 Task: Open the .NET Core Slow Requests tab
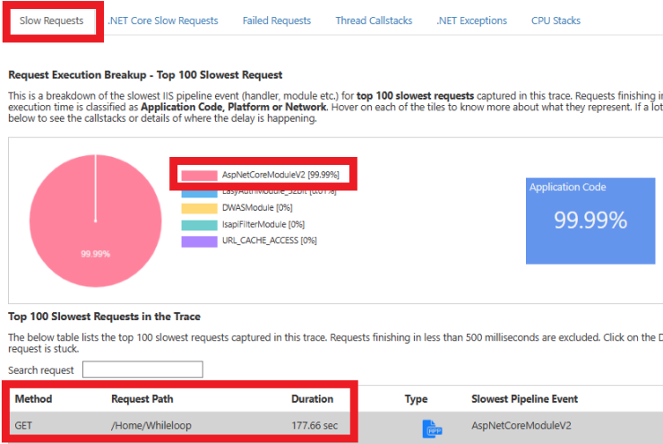(x=162, y=21)
